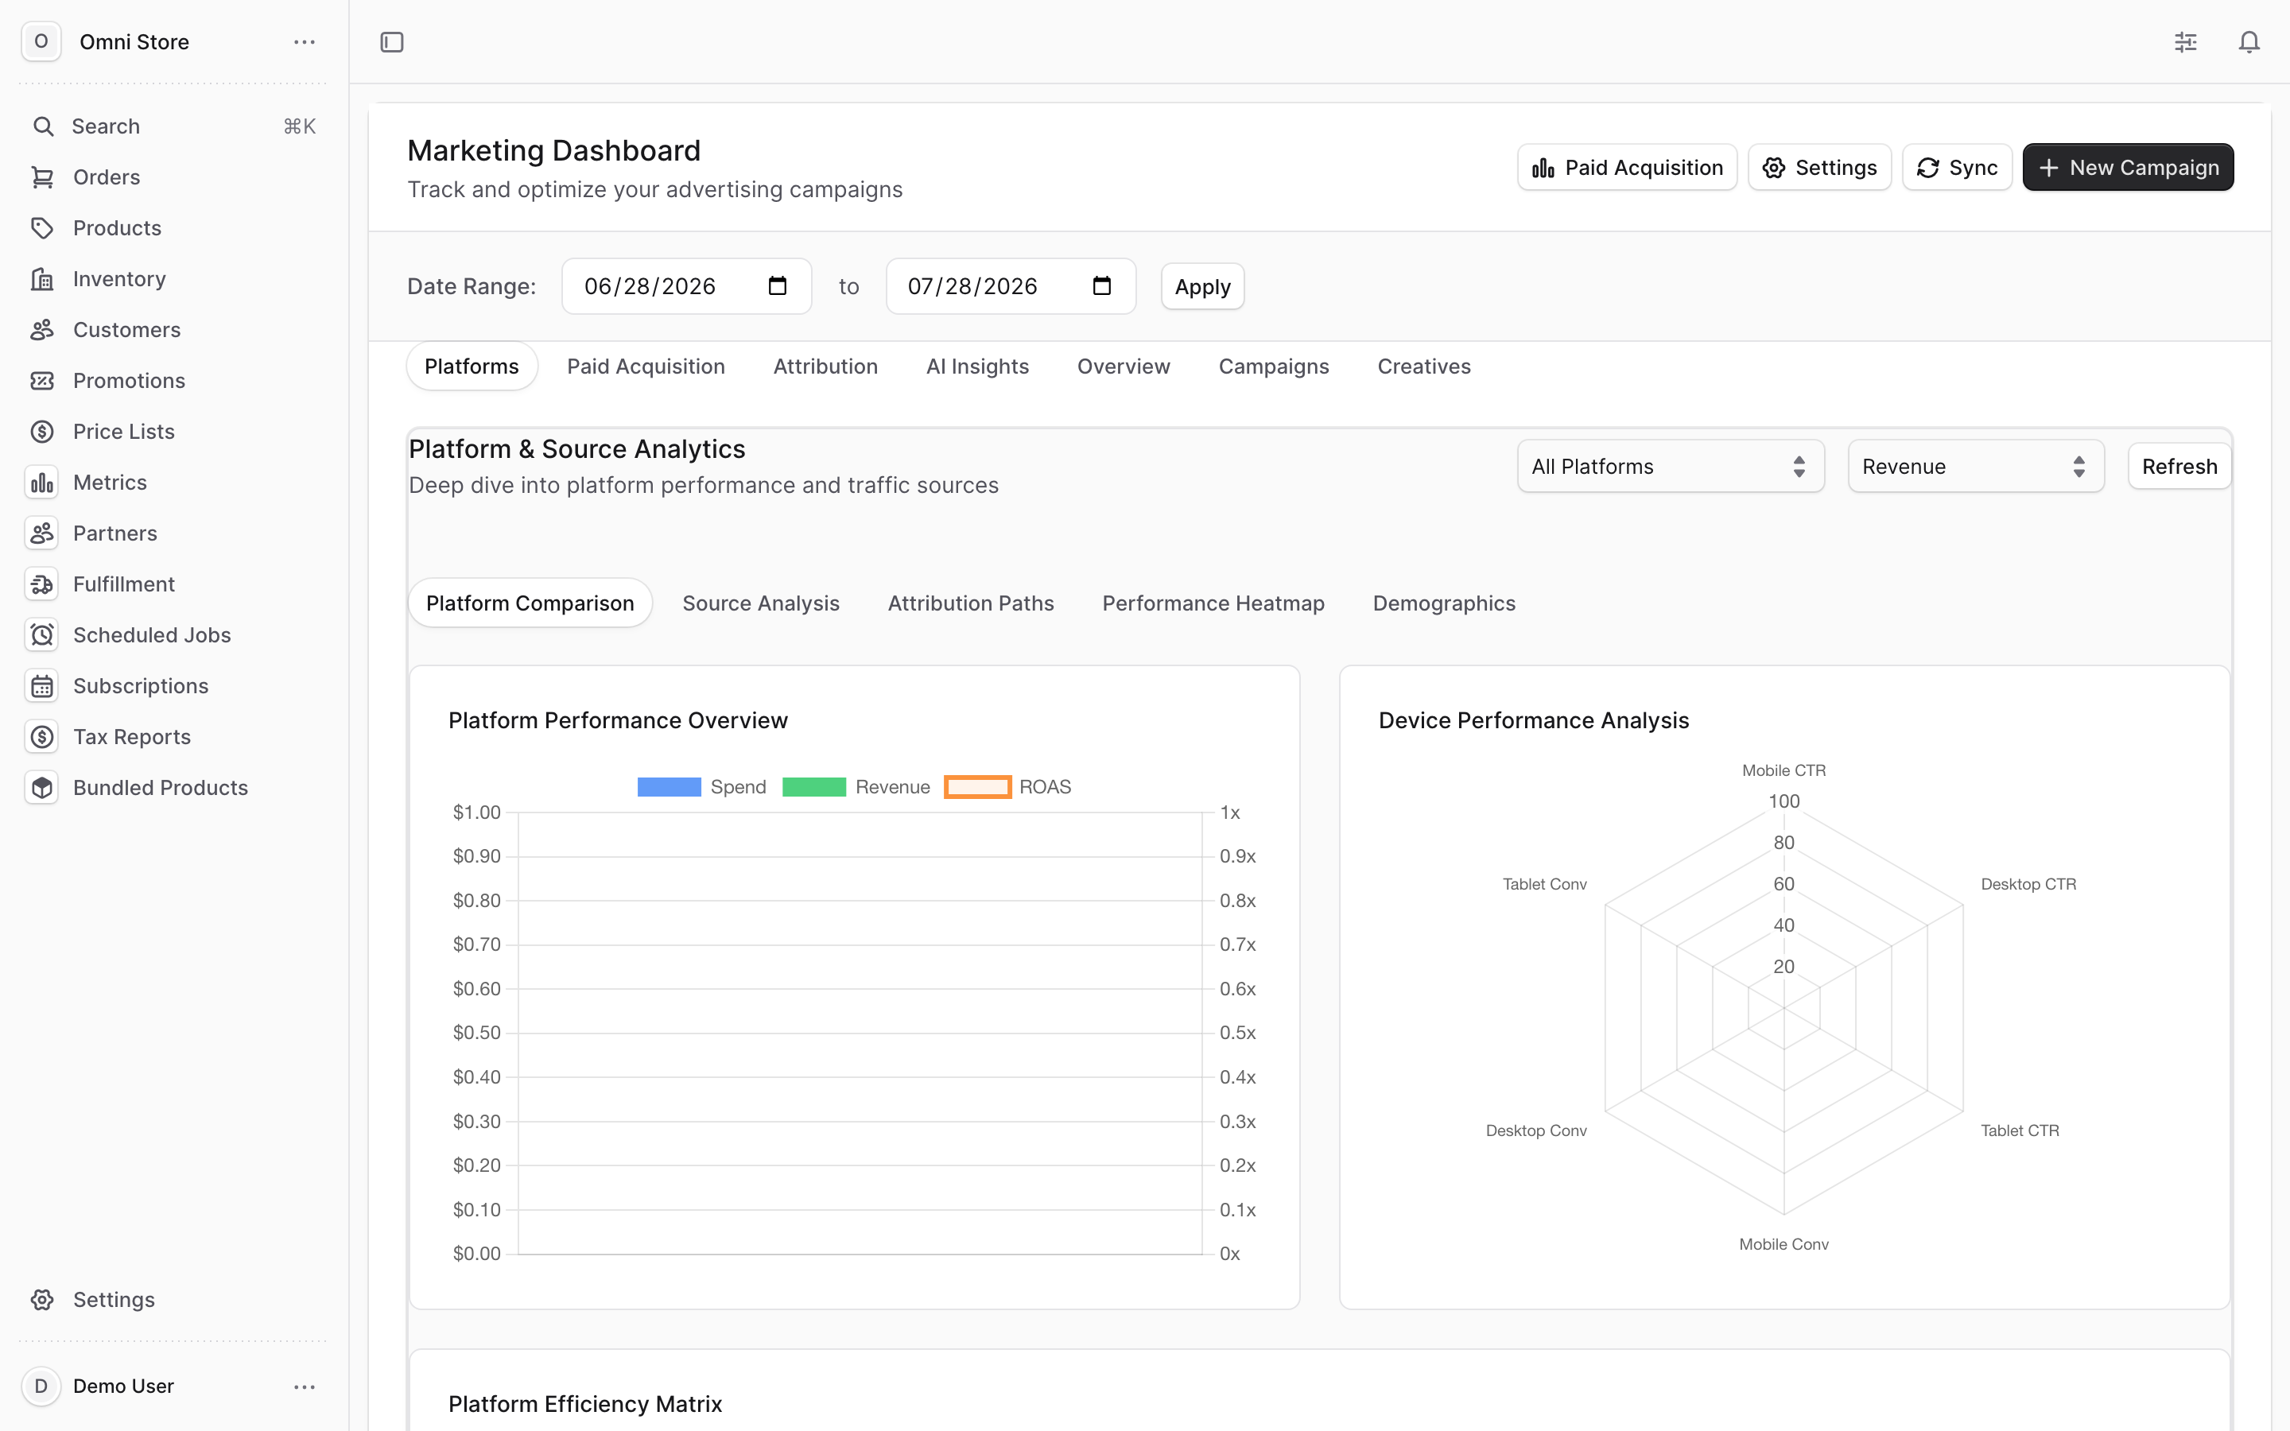Click the sidebar Settings gear icon

[43, 1300]
